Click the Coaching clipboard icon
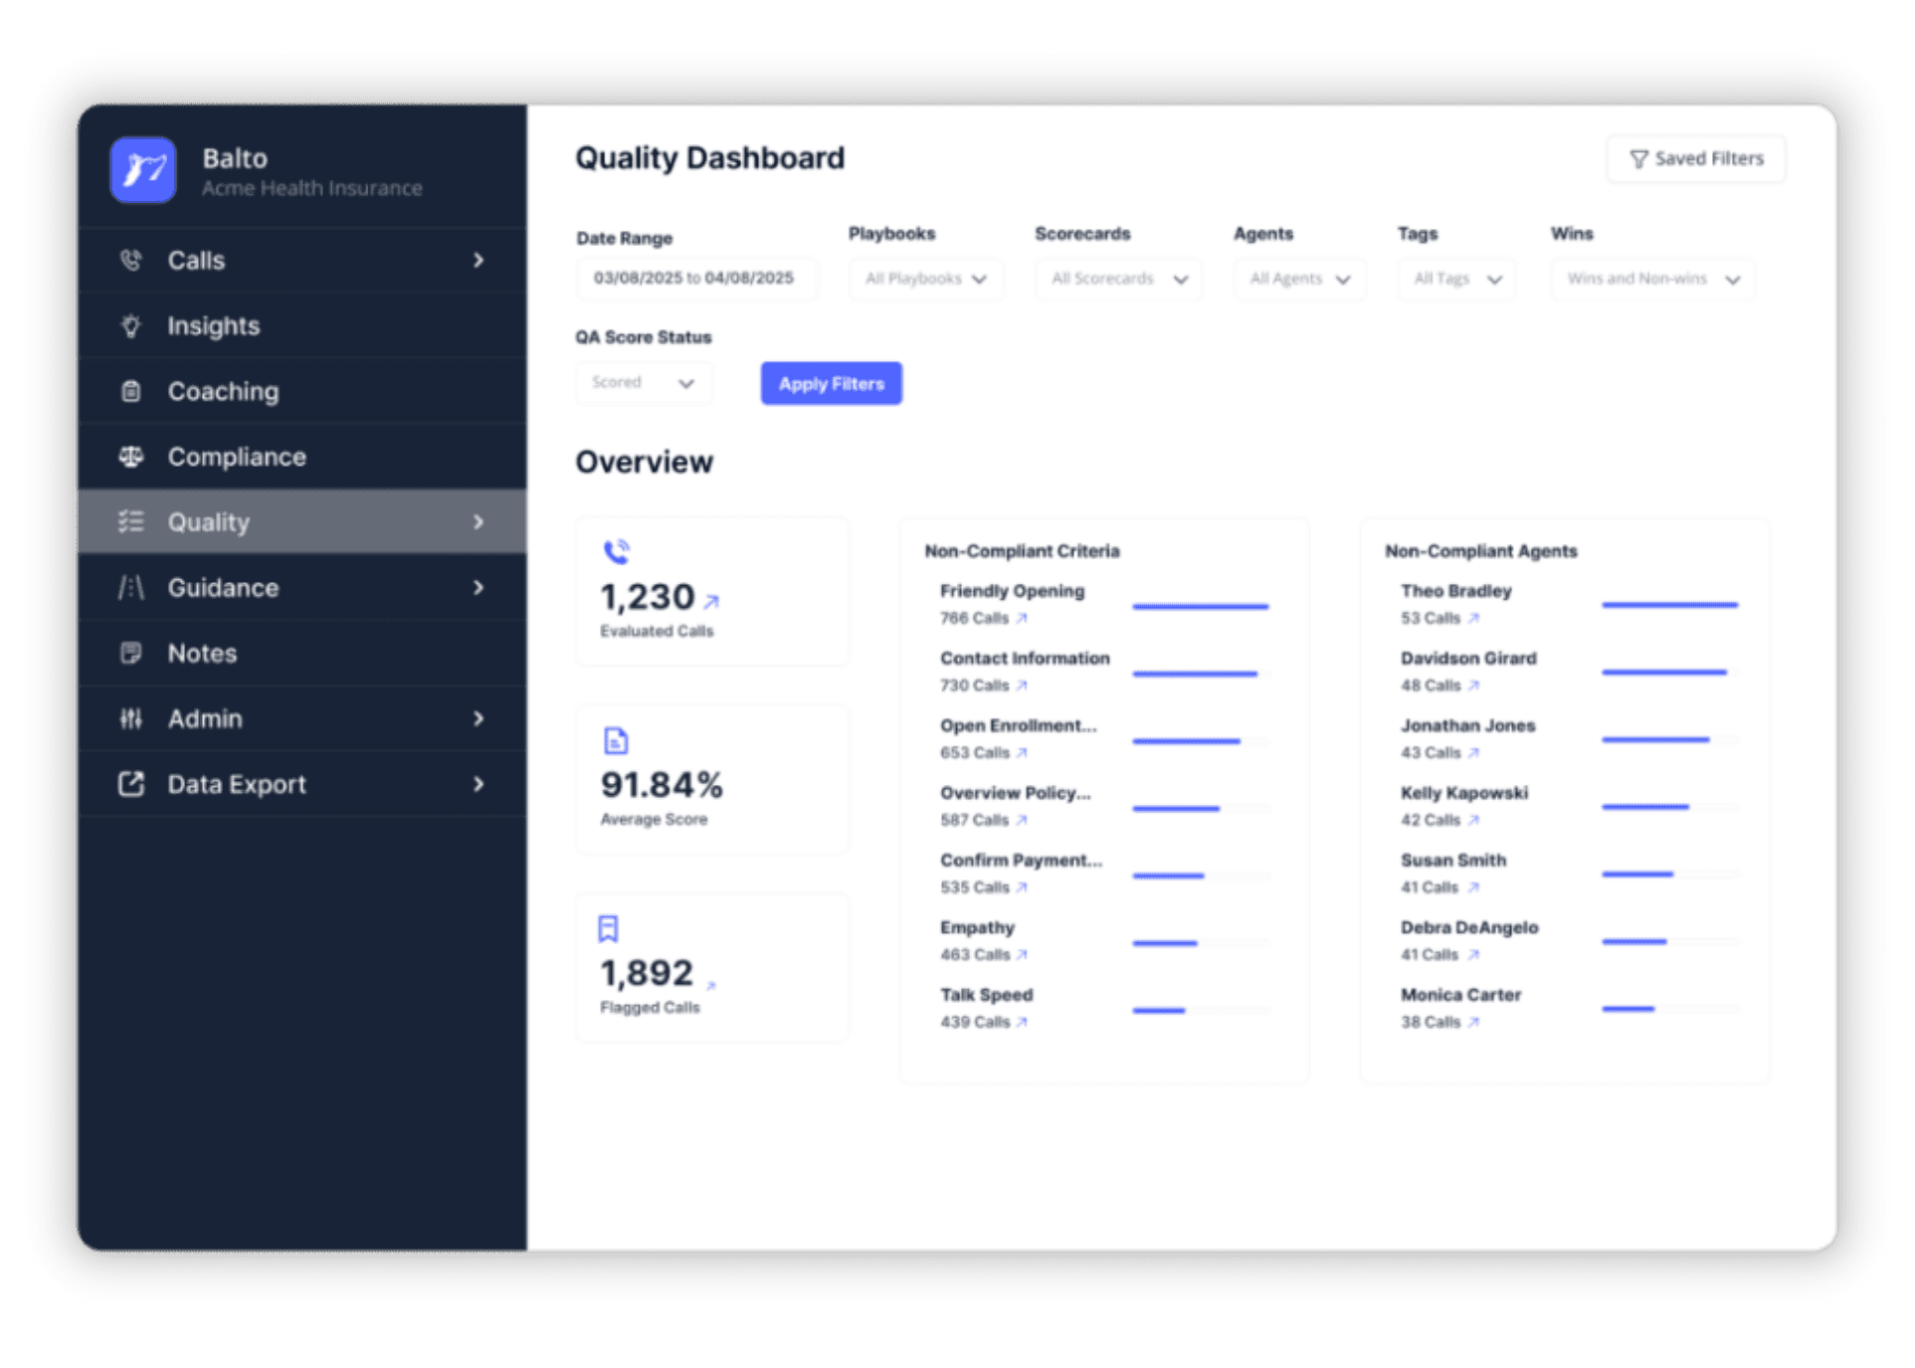The width and height of the screenshot is (1915, 1368). pos(130,391)
